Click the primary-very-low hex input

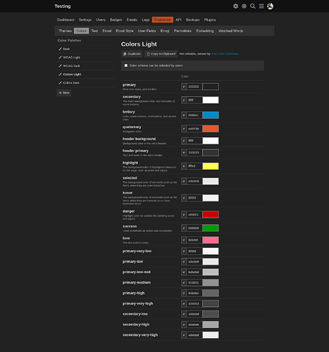pos(194,251)
